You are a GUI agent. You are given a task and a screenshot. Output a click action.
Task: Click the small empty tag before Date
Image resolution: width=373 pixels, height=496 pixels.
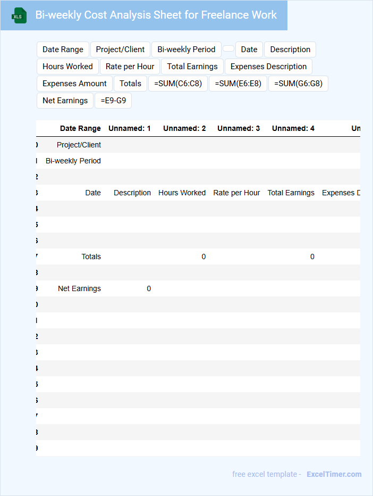228,48
